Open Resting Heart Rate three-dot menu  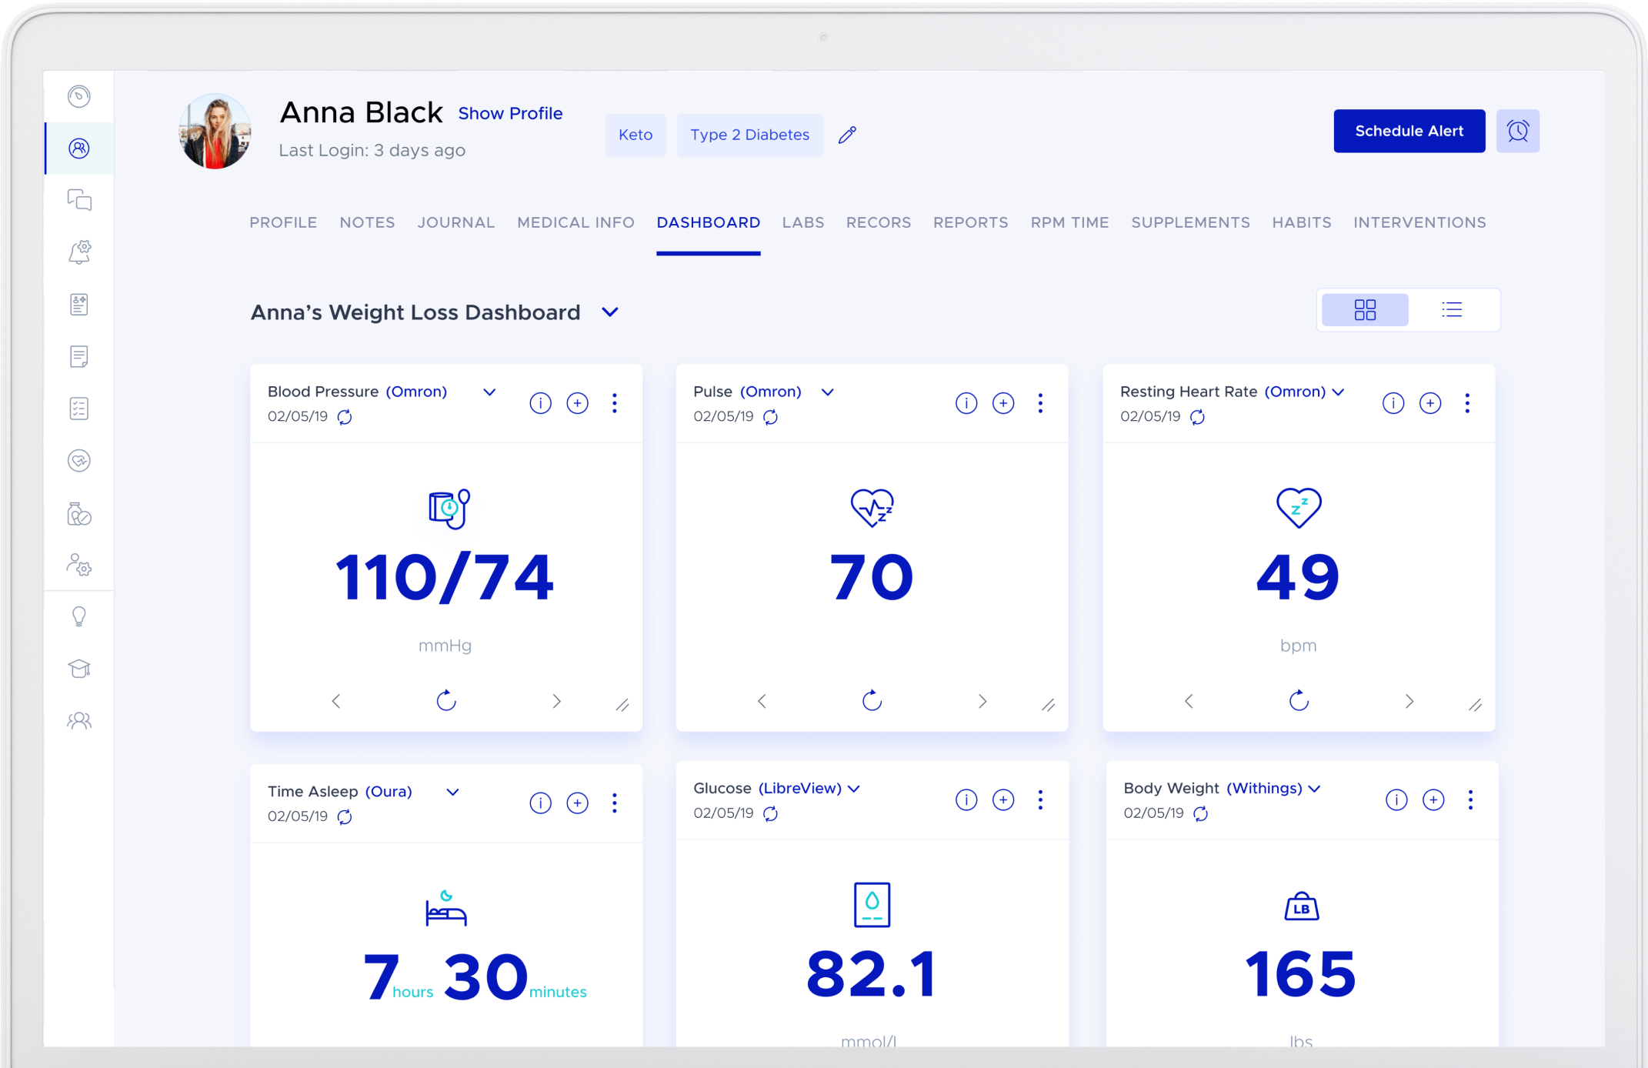1467,403
